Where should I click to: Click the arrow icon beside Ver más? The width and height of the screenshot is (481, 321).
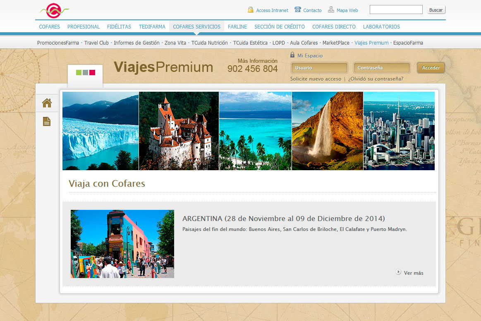(398, 272)
